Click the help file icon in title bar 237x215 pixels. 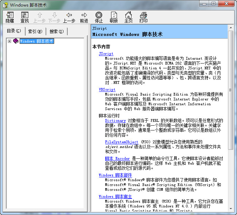(6, 5)
